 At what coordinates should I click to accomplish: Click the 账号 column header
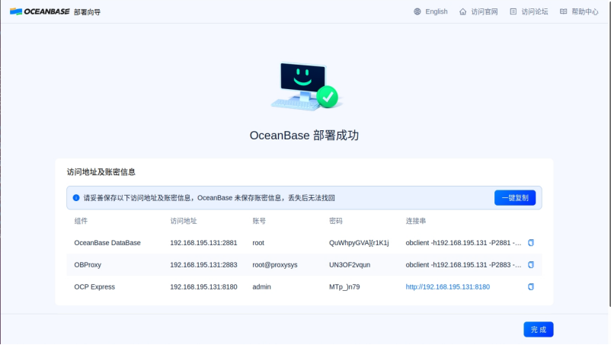pyautogui.click(x=259, y=221)
